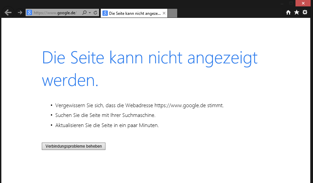
Task: Click the 'Verbindungsprobleme beheben' button
Action: (74, 146)
